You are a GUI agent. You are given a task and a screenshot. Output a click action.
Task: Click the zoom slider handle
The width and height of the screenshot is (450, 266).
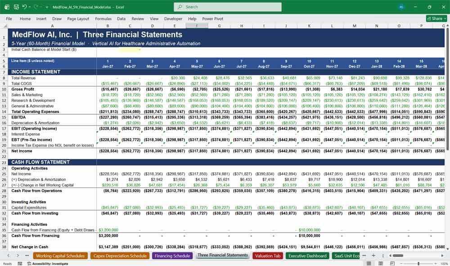418,263
